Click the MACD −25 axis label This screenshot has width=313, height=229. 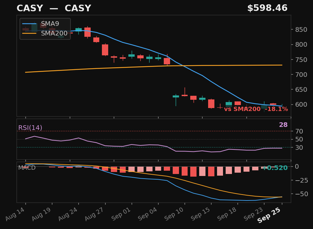pyautogui.click(x=301, y=180)
